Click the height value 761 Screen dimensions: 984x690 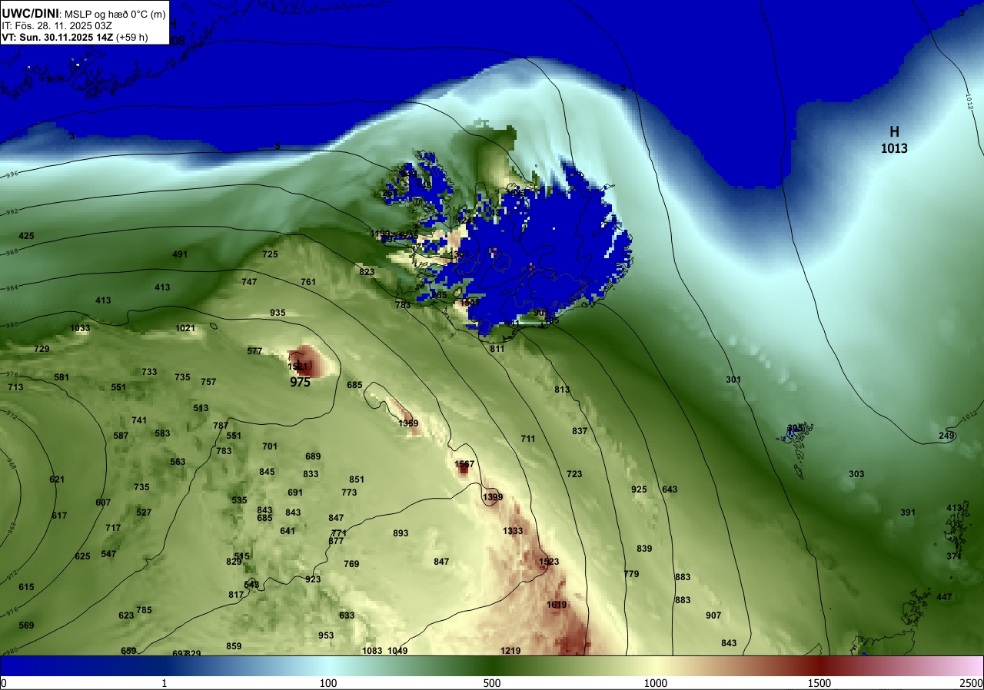coord(308,282)
